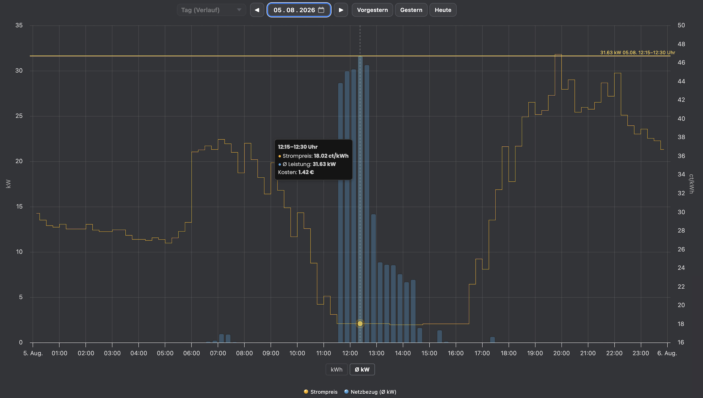Click the 6. Aug. axis label
703x398 pixels.
click(667, 353)
